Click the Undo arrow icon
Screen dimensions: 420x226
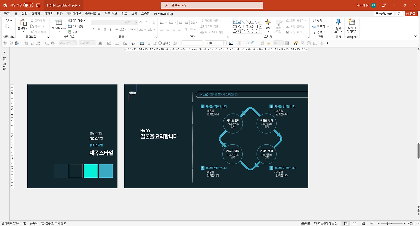point(7,21)
